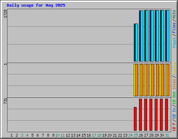
Task: Click green day 18 on the x-axis
Action: click(99, 135)
